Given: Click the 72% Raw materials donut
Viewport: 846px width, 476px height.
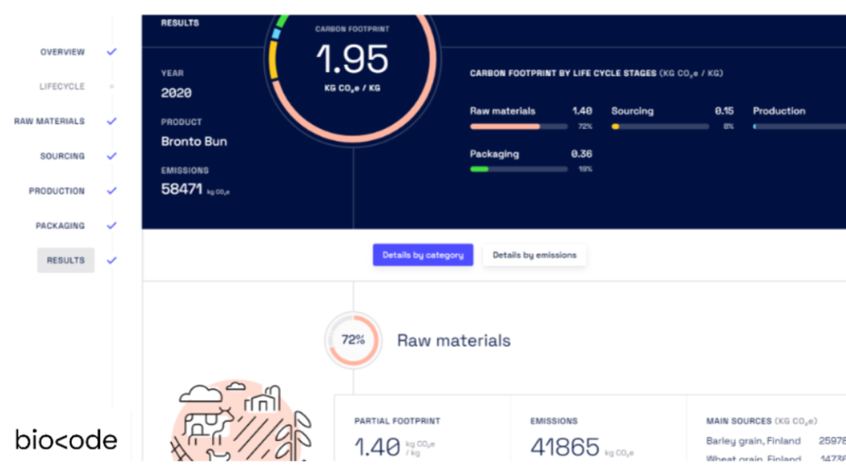Looking at the screenshot, I should (353, 340).
